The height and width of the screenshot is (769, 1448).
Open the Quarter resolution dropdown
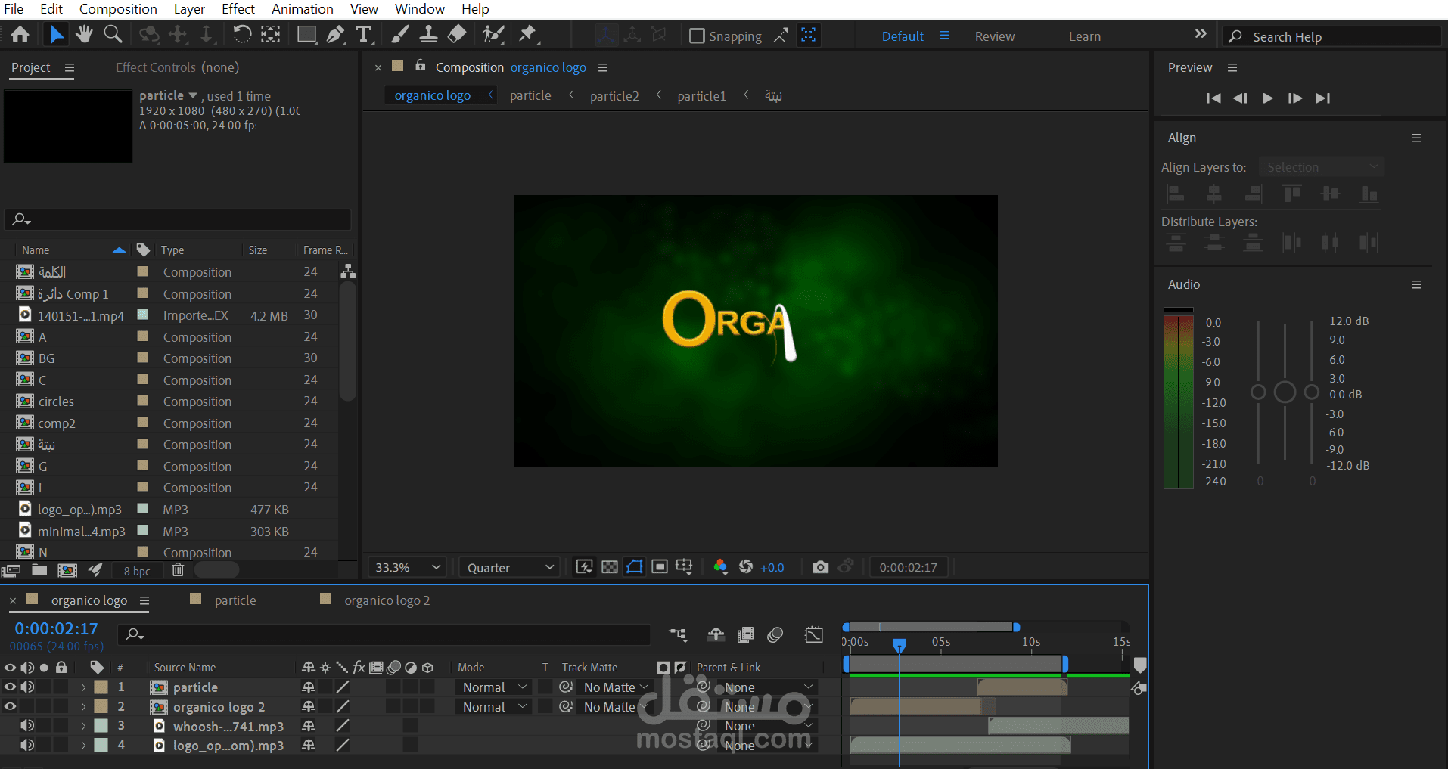(510, 568)
